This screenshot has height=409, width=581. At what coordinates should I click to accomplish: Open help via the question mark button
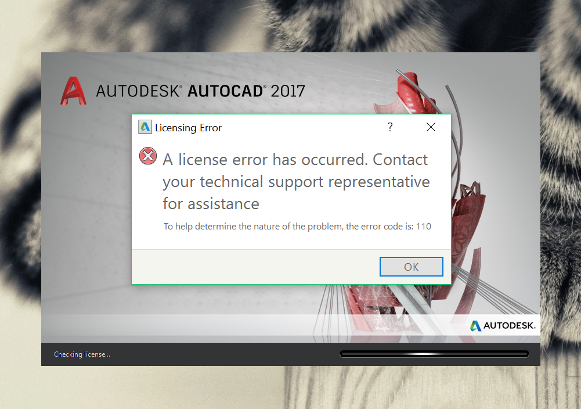(x=390, y=127)
